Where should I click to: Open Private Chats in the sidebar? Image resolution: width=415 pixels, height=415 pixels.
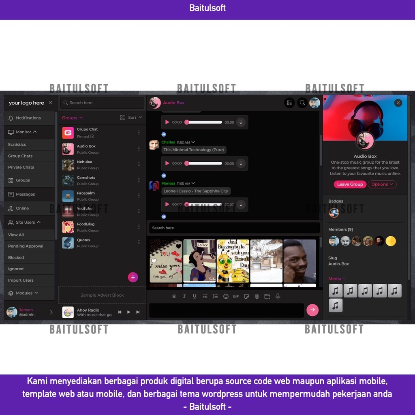click(29, 167)
